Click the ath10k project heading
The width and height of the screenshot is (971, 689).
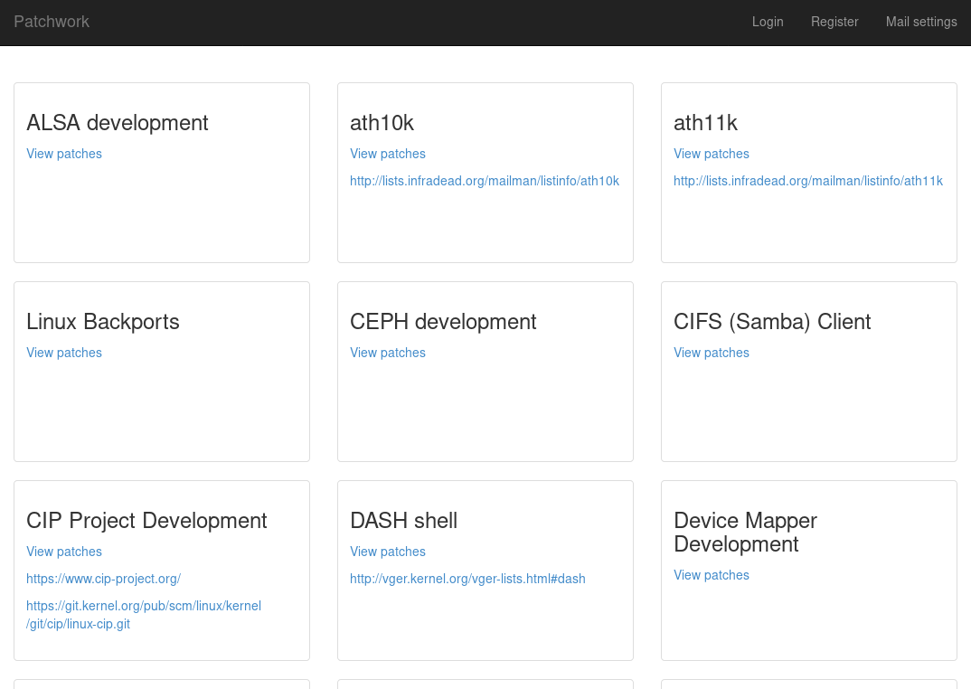(x=382, y=123)
